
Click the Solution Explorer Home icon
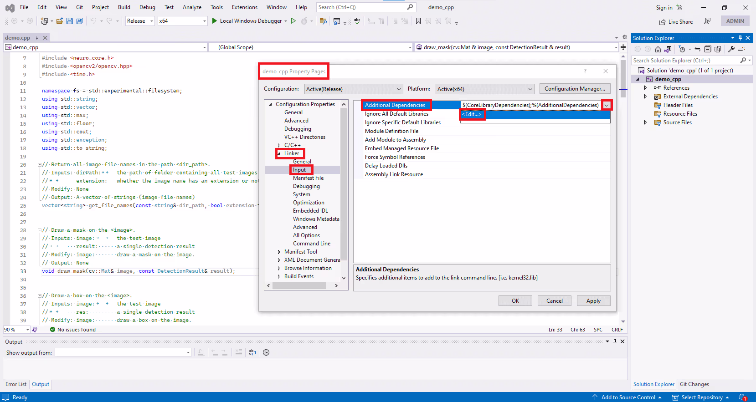pos(658,49)
